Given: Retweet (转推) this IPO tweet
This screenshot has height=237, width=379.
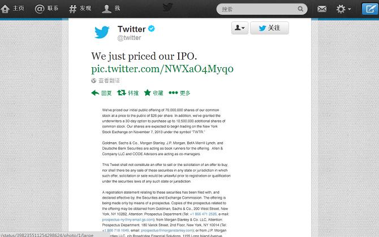Looking at the screenshot, I should tap(128, 93).
